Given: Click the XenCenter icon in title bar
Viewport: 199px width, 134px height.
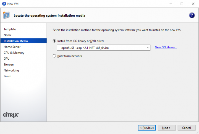Looking at the screenshot, I should pos(4,4).
